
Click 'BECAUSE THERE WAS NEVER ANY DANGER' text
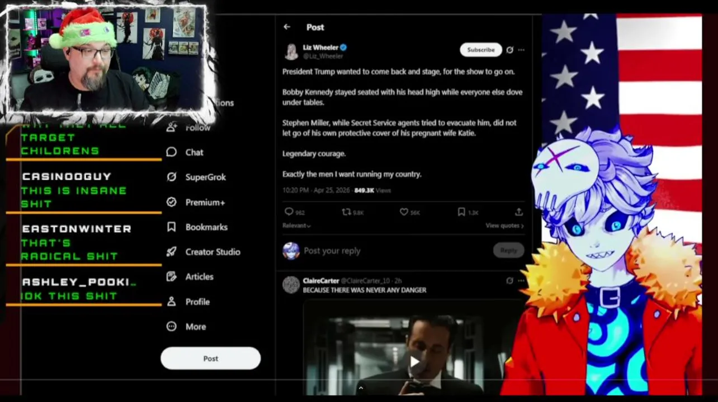(x=365, y=290)
